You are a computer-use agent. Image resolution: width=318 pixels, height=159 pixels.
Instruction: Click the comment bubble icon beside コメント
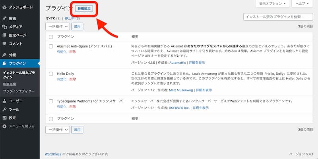pyautogui.click(x=4, y=44)
